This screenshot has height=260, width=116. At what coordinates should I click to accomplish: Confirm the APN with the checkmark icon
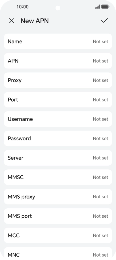[104, 20]
